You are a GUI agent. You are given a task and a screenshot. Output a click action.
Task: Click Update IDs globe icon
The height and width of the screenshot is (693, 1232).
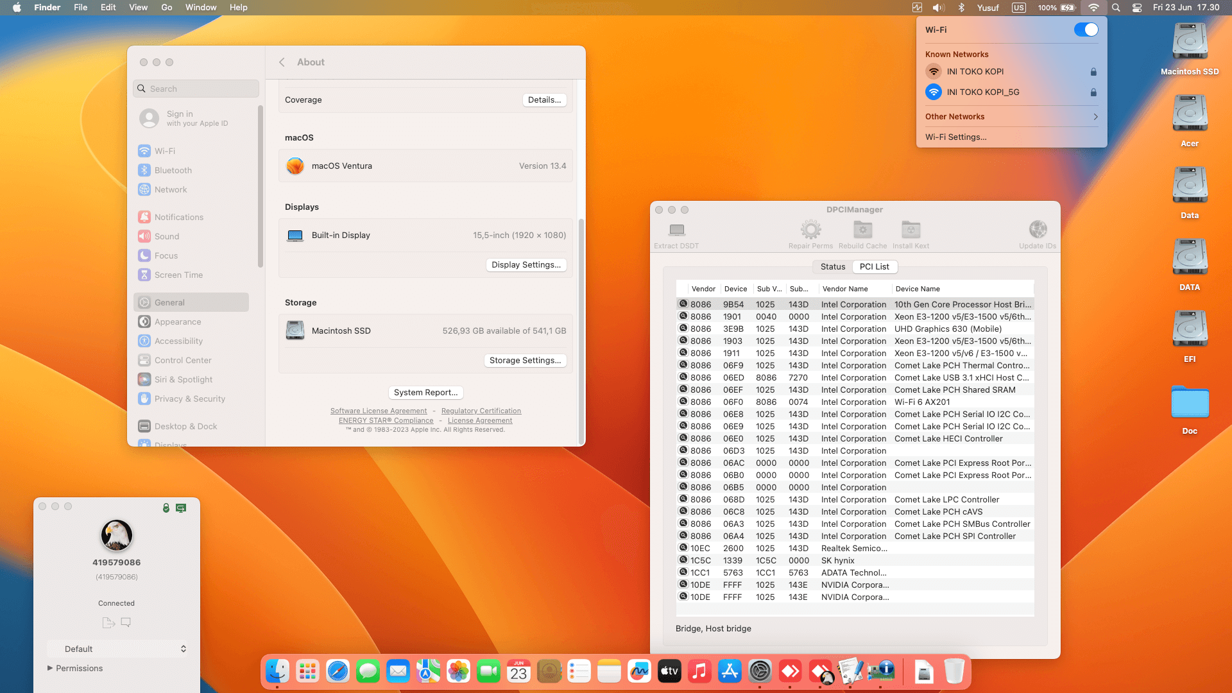(x=1037, y=229)
